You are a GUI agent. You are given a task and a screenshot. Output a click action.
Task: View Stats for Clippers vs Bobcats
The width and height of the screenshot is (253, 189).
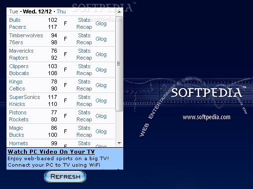tap(84, 66)
